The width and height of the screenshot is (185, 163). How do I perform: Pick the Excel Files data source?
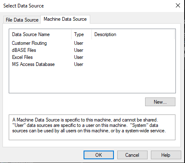click(x=22, y=57)
